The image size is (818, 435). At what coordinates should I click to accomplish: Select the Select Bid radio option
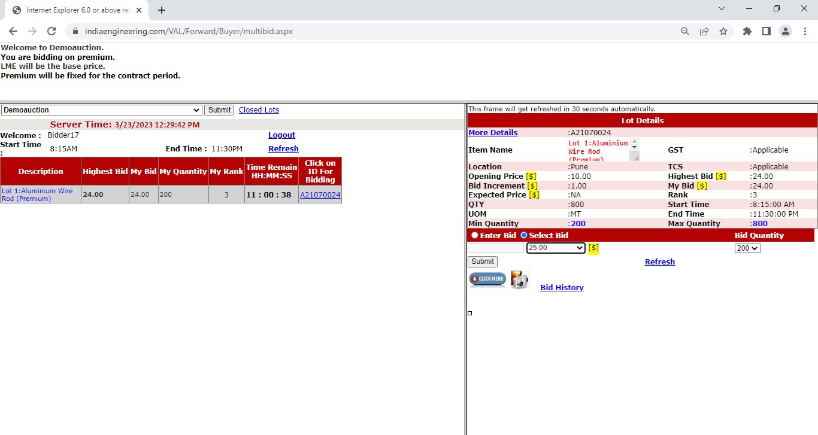(x=524, y=236)
